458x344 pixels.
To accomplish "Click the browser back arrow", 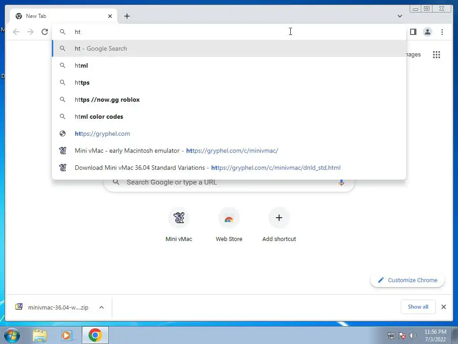I will [x=16, y=32].
